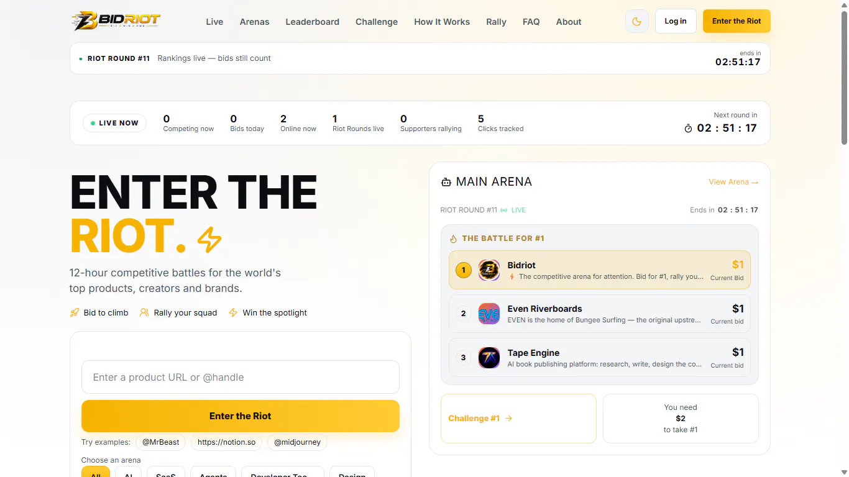
Task: Click the header Enter the Riot button
Action: (737, 21)
